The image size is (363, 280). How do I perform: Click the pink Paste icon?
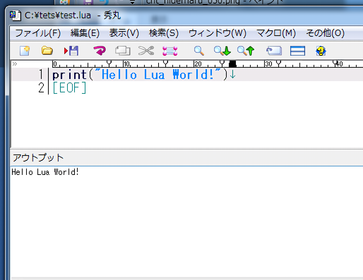tap(170, 51)
